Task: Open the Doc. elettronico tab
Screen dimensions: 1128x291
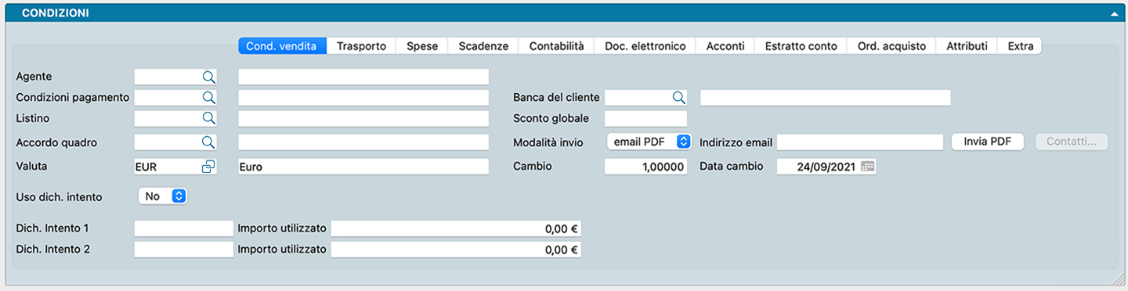Action: (645, 46)
